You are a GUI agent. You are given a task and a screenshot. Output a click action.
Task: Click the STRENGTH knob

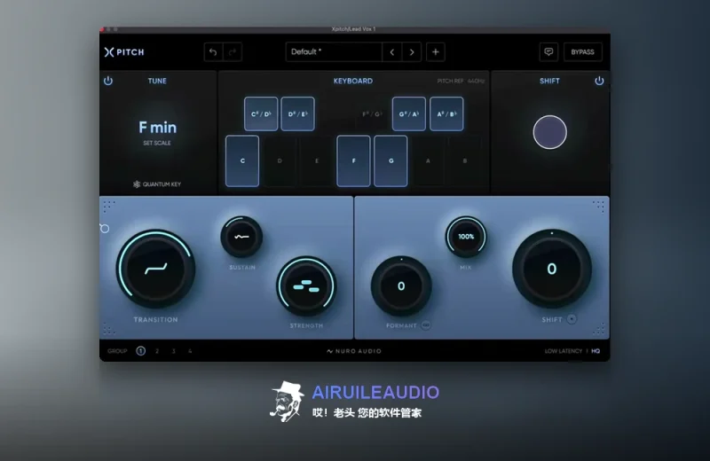coord(306,286)
